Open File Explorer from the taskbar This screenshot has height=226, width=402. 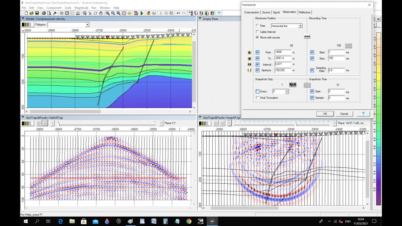click(72, 221)
